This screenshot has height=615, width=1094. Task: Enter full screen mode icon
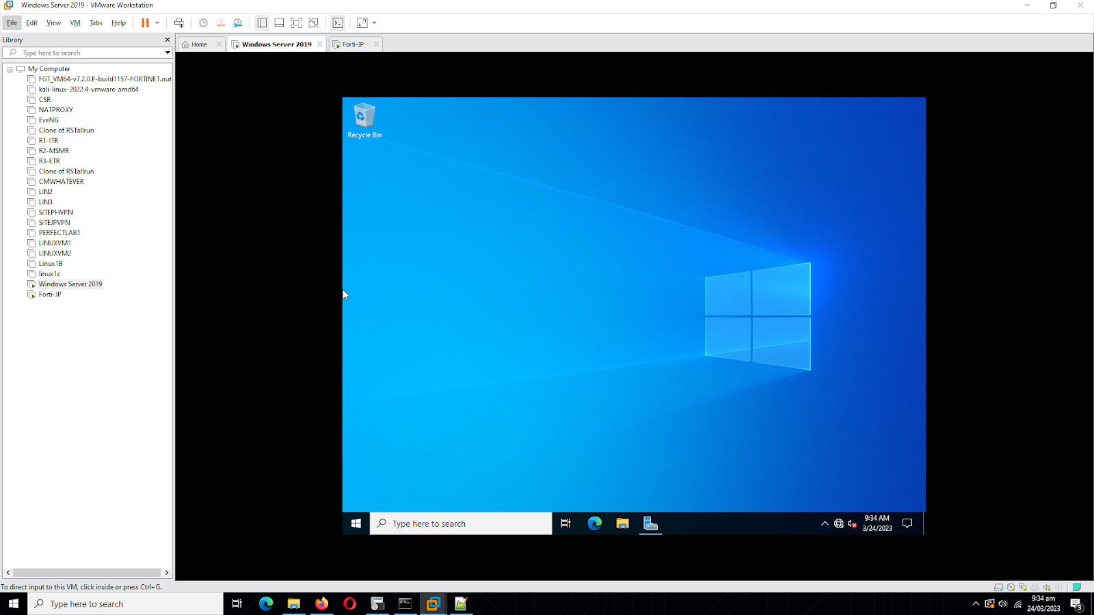point(296,23)
